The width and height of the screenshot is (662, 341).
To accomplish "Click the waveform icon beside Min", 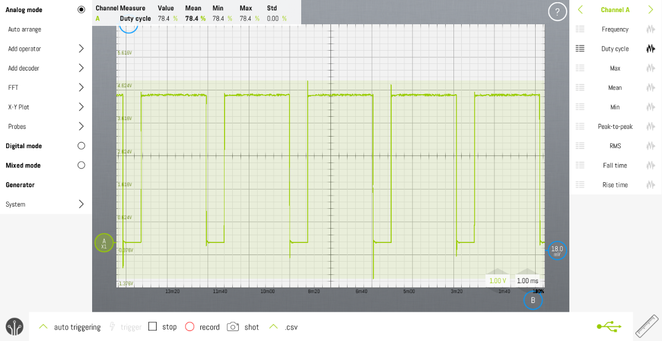I will point(651,107).
